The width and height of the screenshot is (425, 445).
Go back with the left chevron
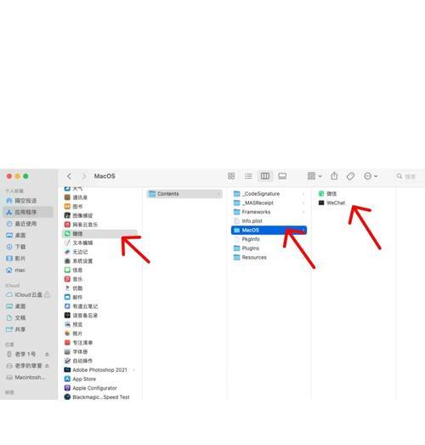click(x=69, y=176)
